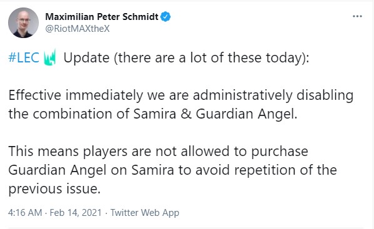Open the tweet's three-dot more menu
374x229 pixels.
click(357, 16)
